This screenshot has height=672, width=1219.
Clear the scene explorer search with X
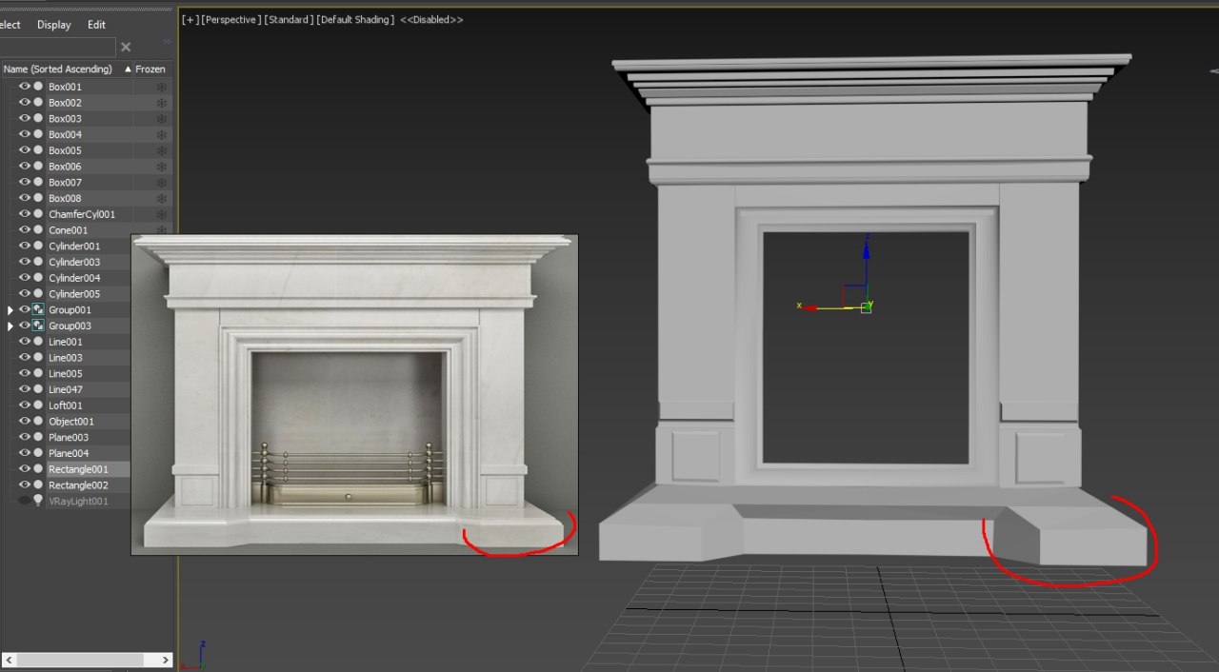point(126,47)
